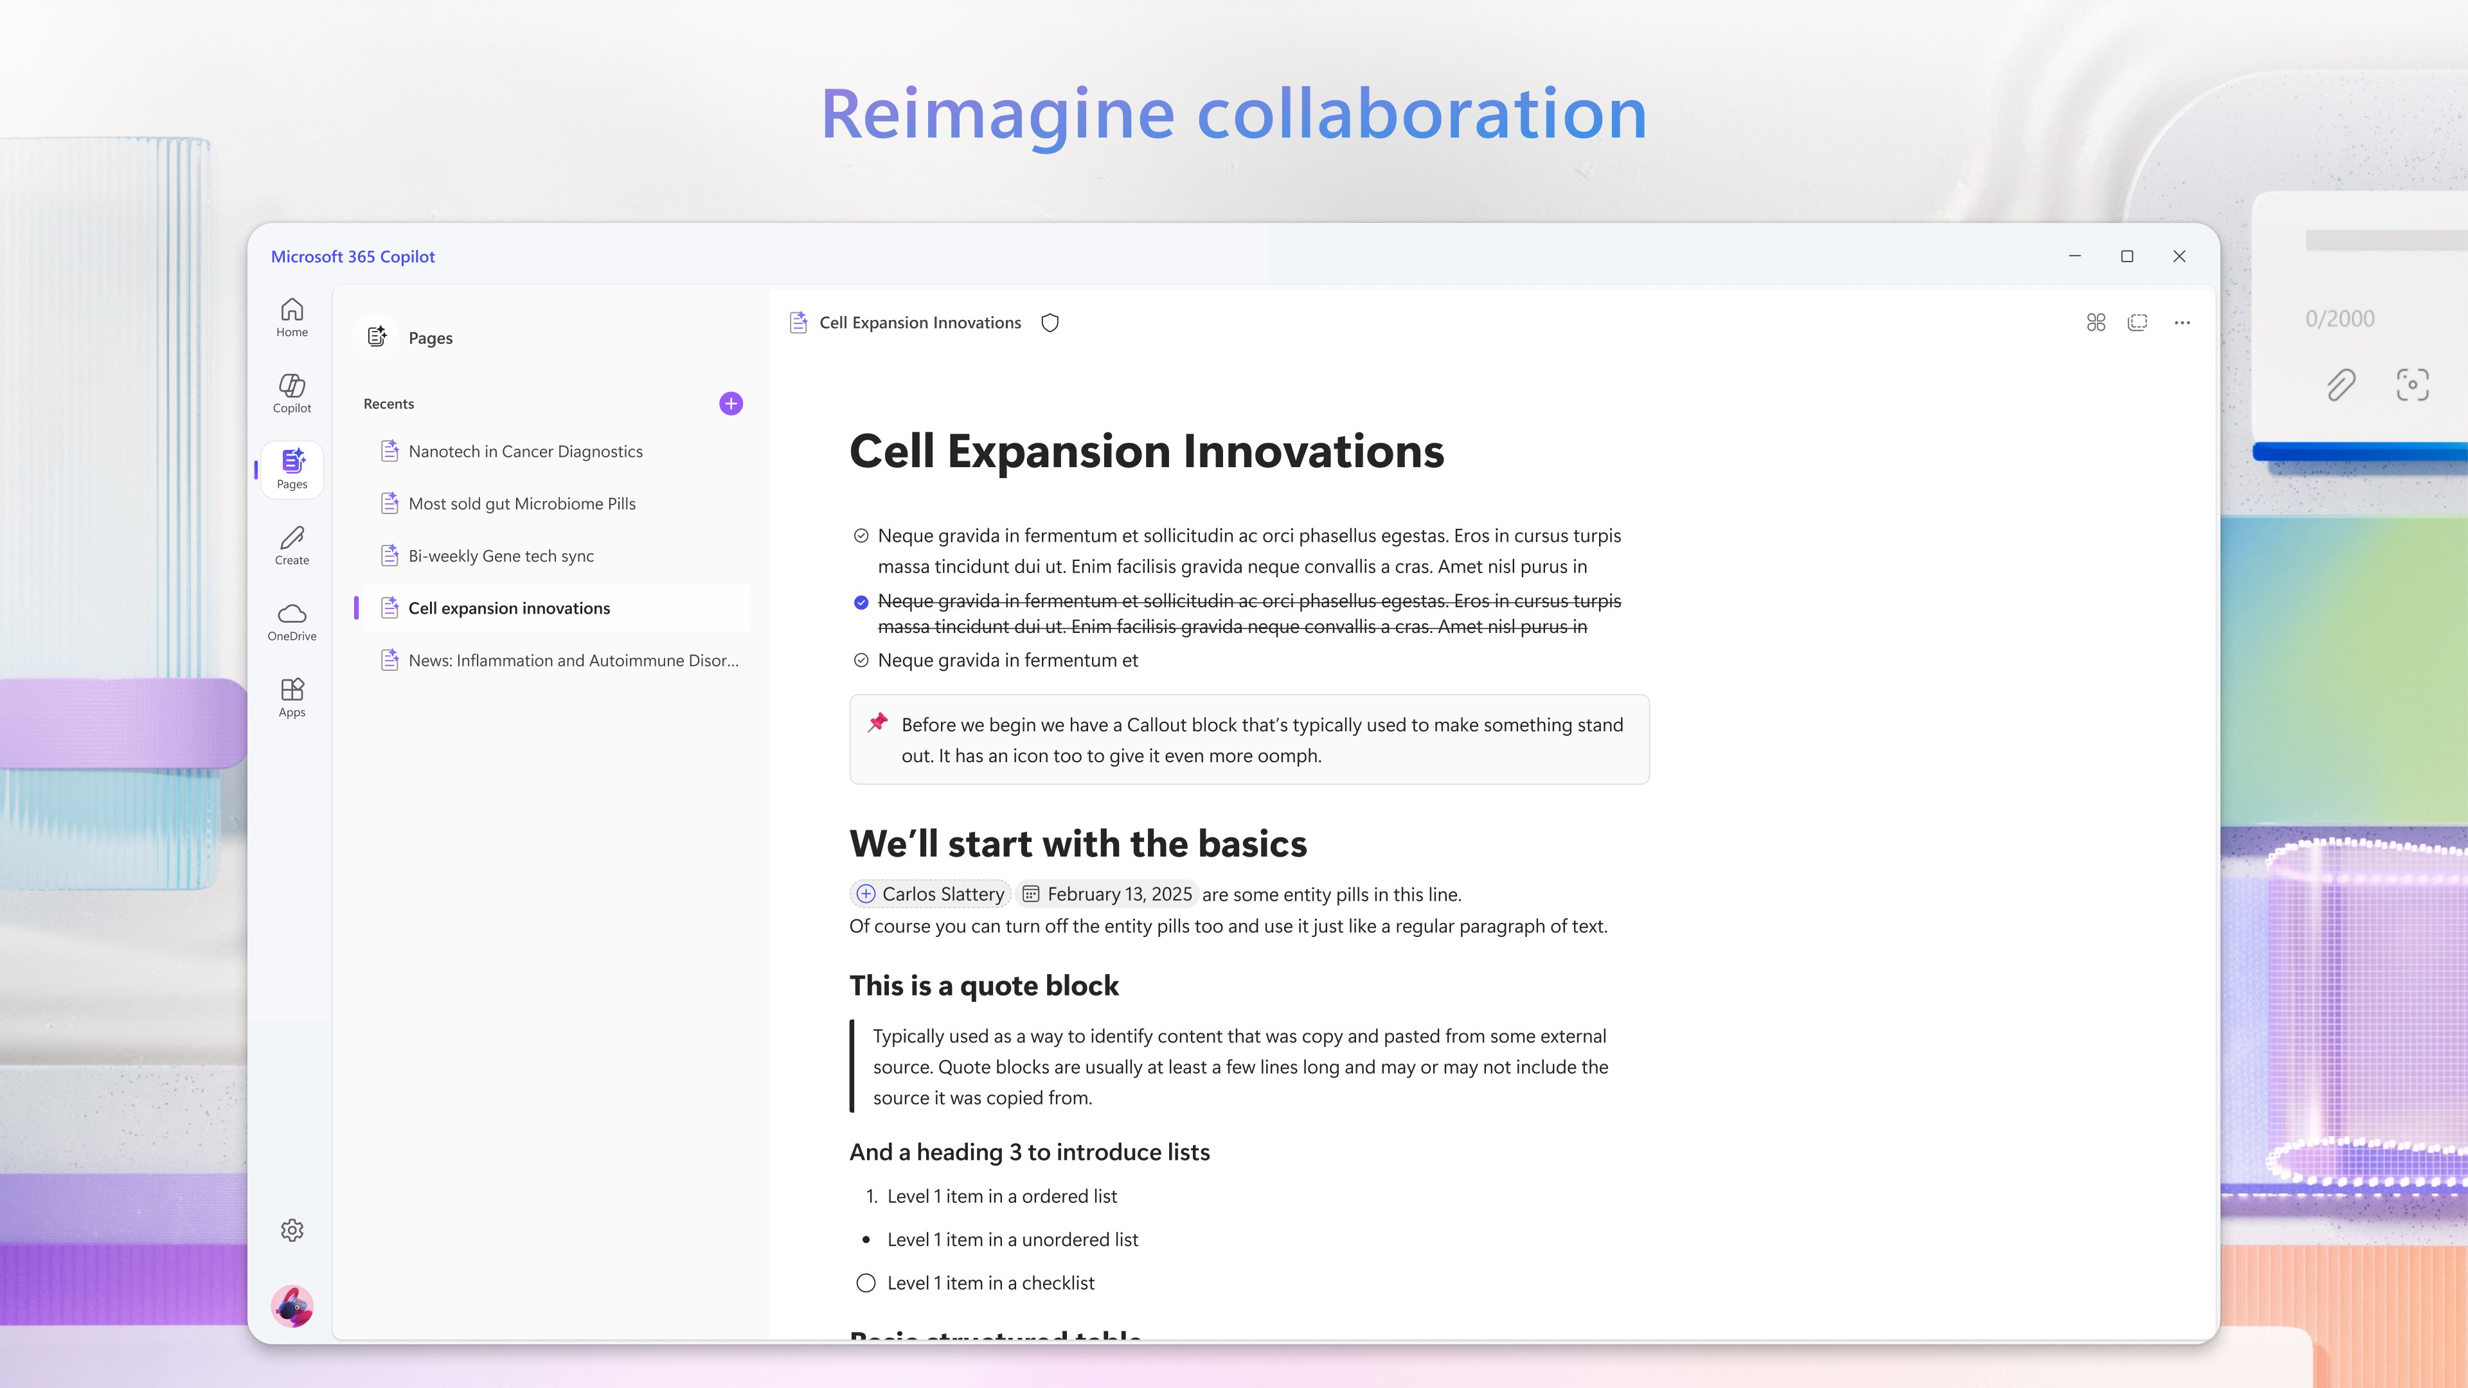The width and height of the screenshot is (2468, 1388).
Task: Go to the Create section
Action: point(292,545)
